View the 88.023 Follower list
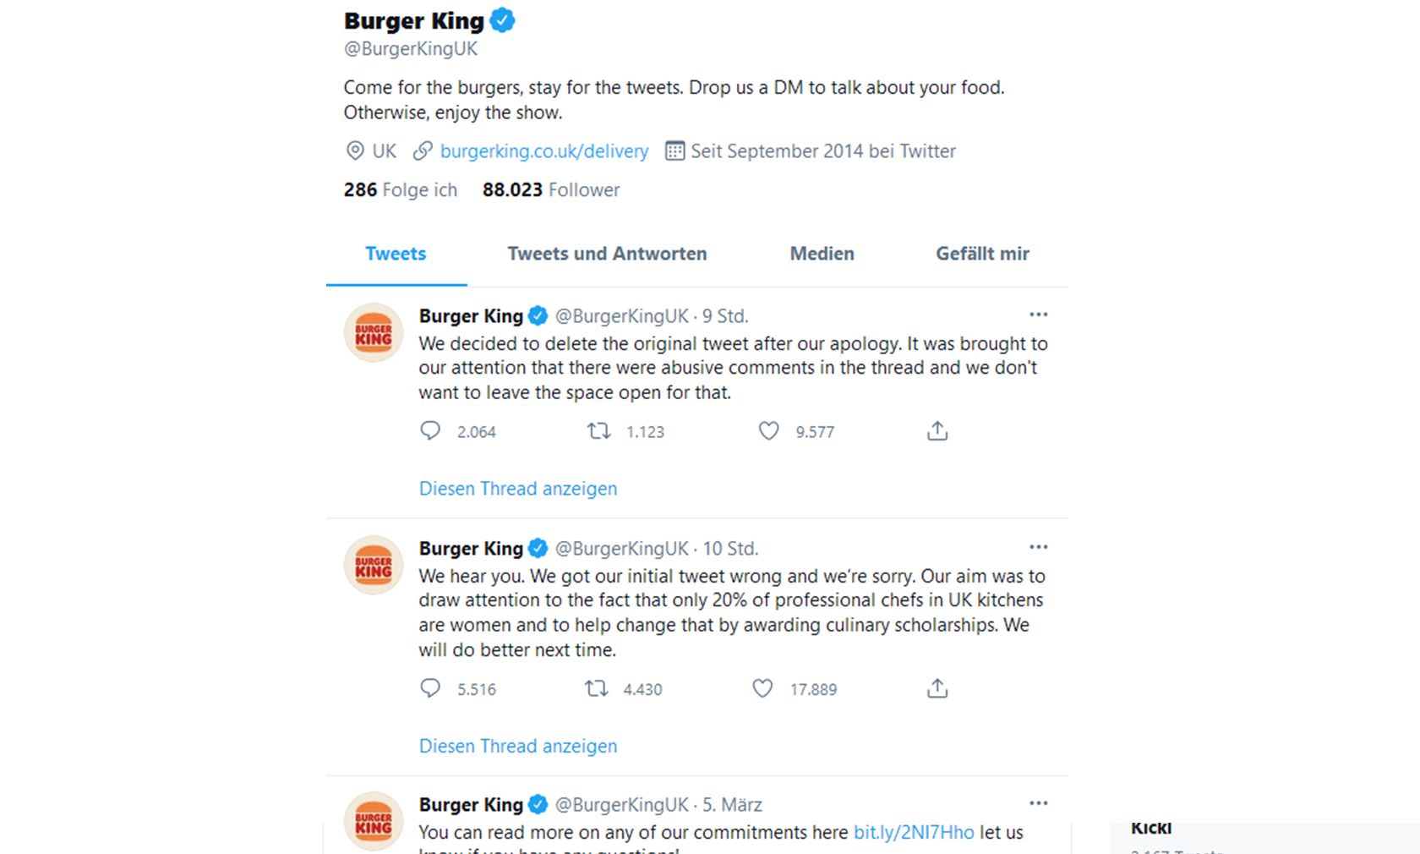1420x854 pixels. coord(549,189)
